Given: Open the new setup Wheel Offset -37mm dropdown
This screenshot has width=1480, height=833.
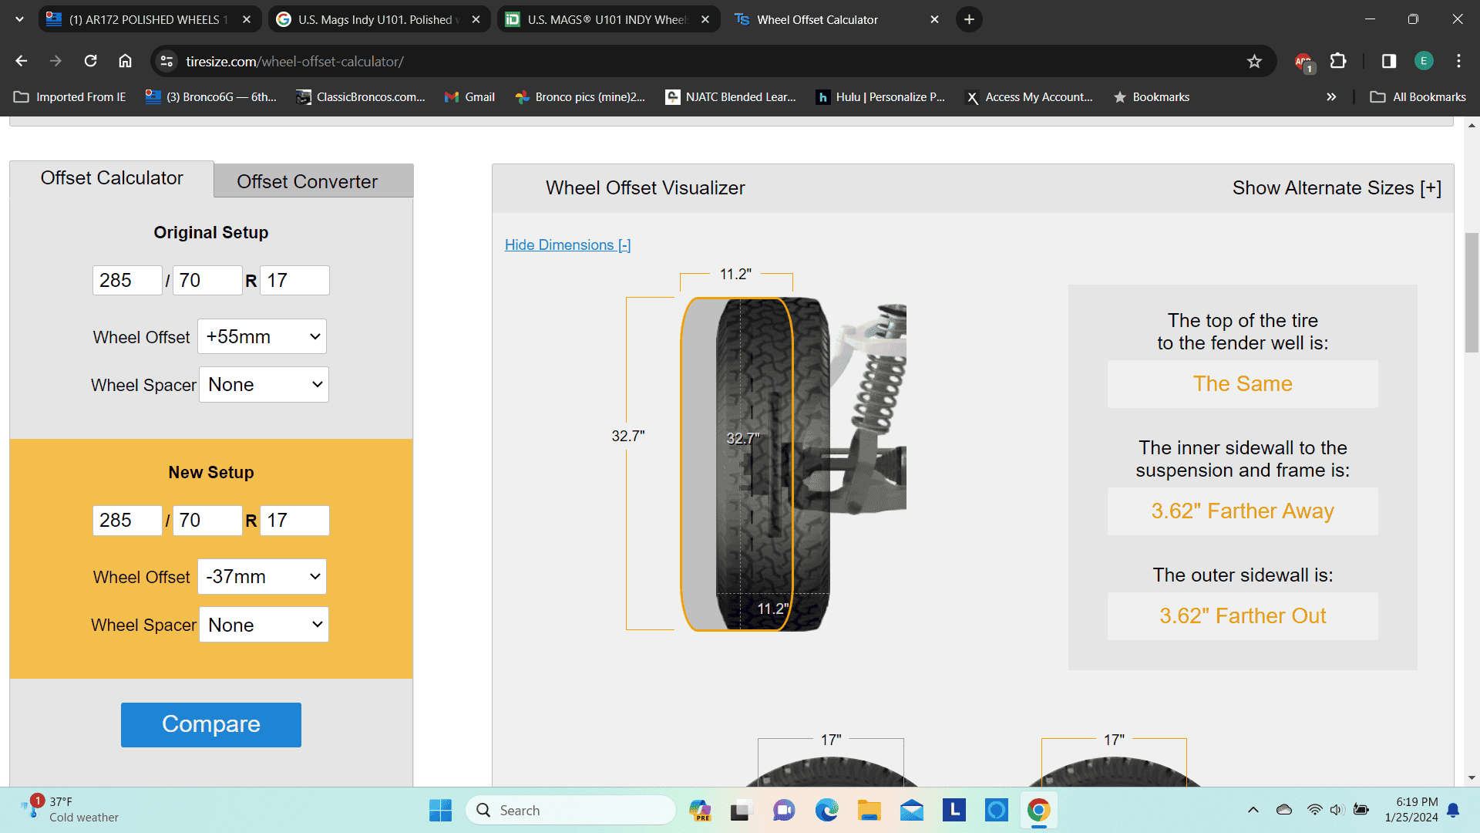Looking at the screenshot, I should coord(262,576).
